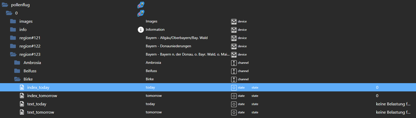The height and width of the screenshot is (118, 416).
Task: Expand the region#121 folder
Action: [x=13, y=38]
